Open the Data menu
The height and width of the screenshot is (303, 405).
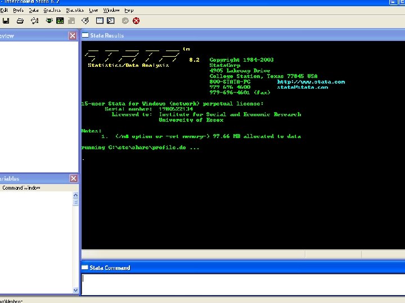coord(34,10)
